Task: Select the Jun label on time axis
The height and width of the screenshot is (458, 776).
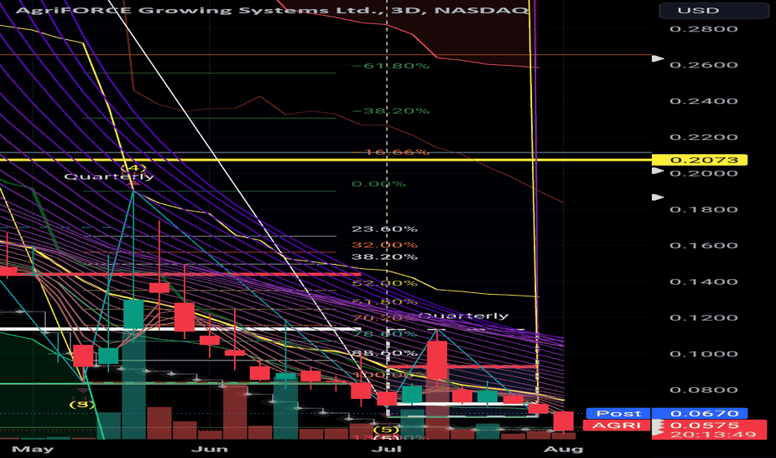Action: tap(210, 449)
